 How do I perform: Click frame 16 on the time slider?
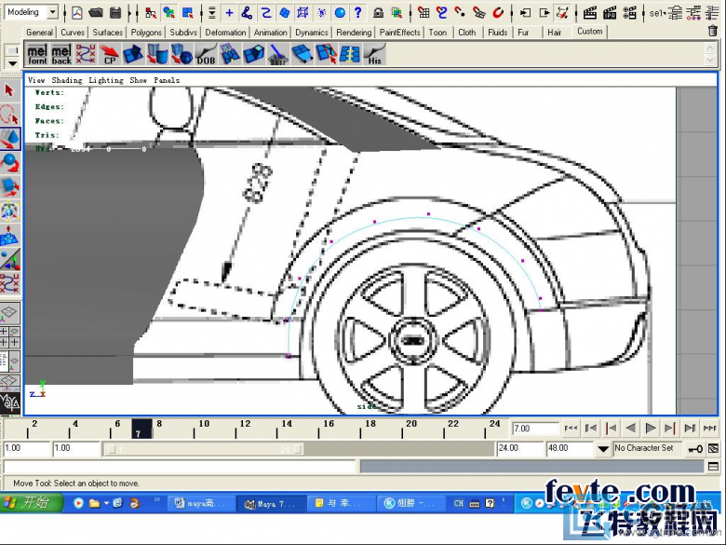[x=329, y=424]
